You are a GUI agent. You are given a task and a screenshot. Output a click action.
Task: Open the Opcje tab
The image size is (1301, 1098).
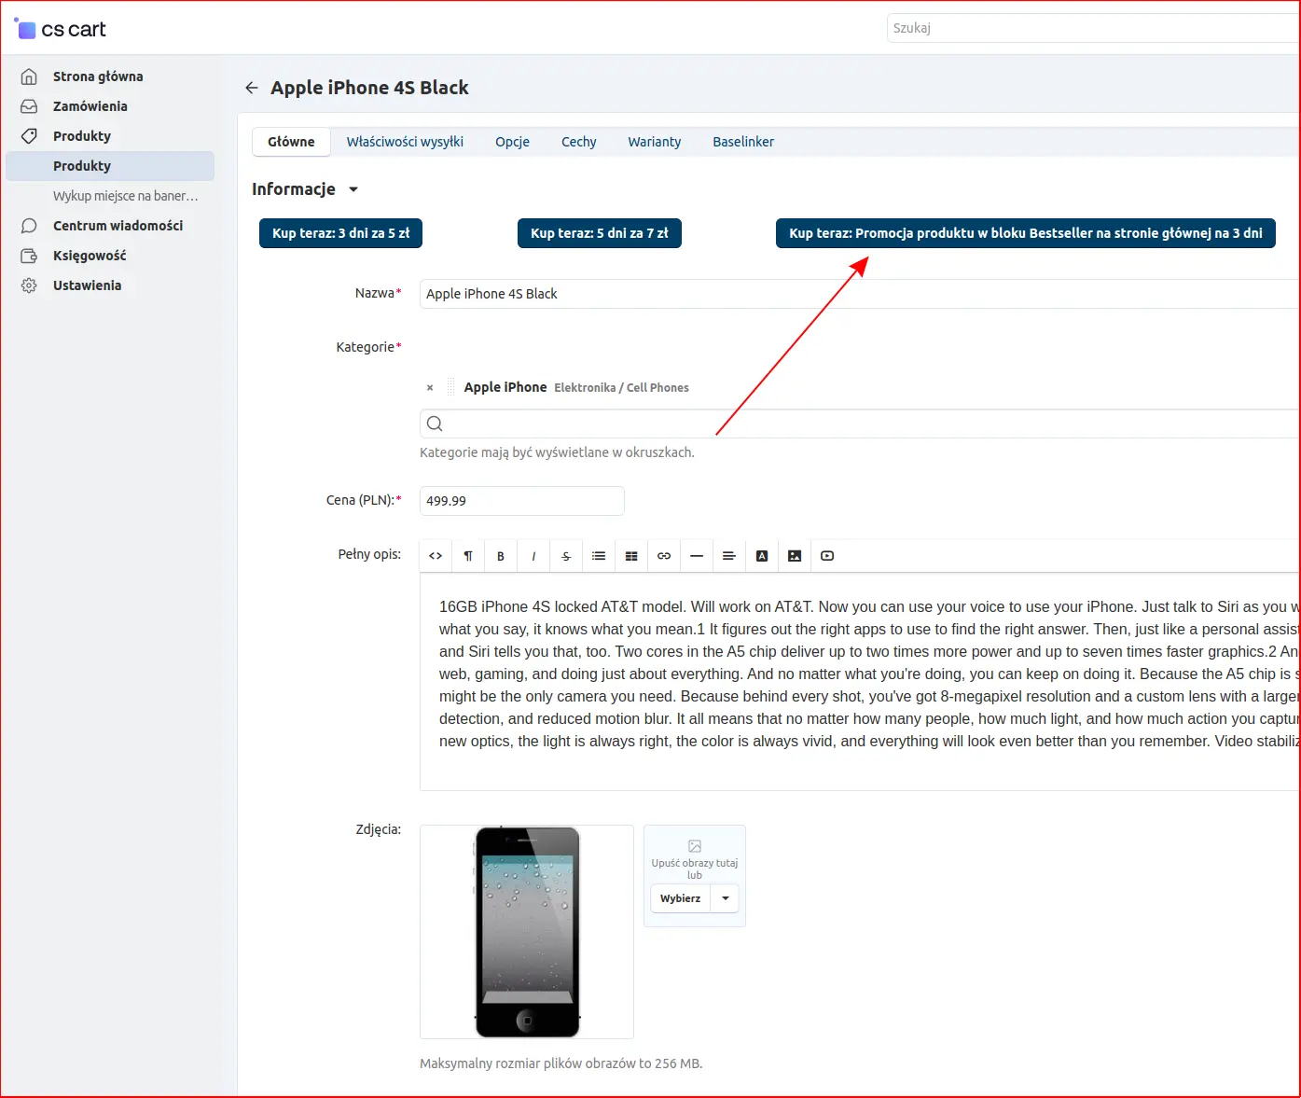512,142
